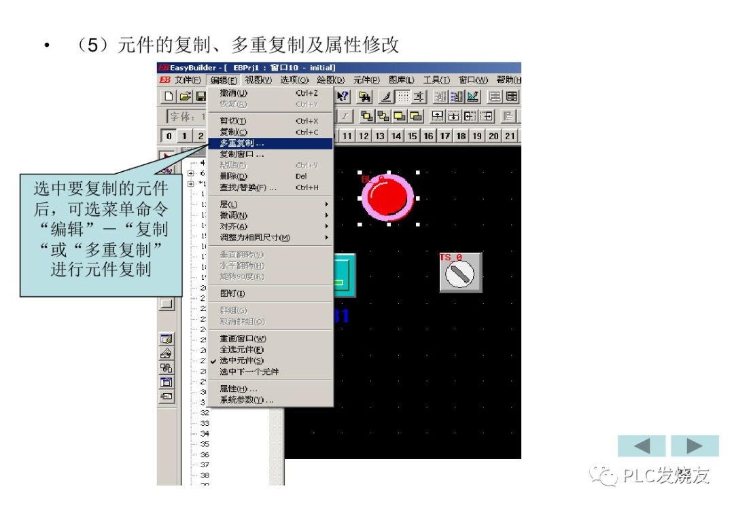Screen dimensions: 734x508
Task: Expand the 调整为相同尺寸(M) submenu
Action: [270, 238]
